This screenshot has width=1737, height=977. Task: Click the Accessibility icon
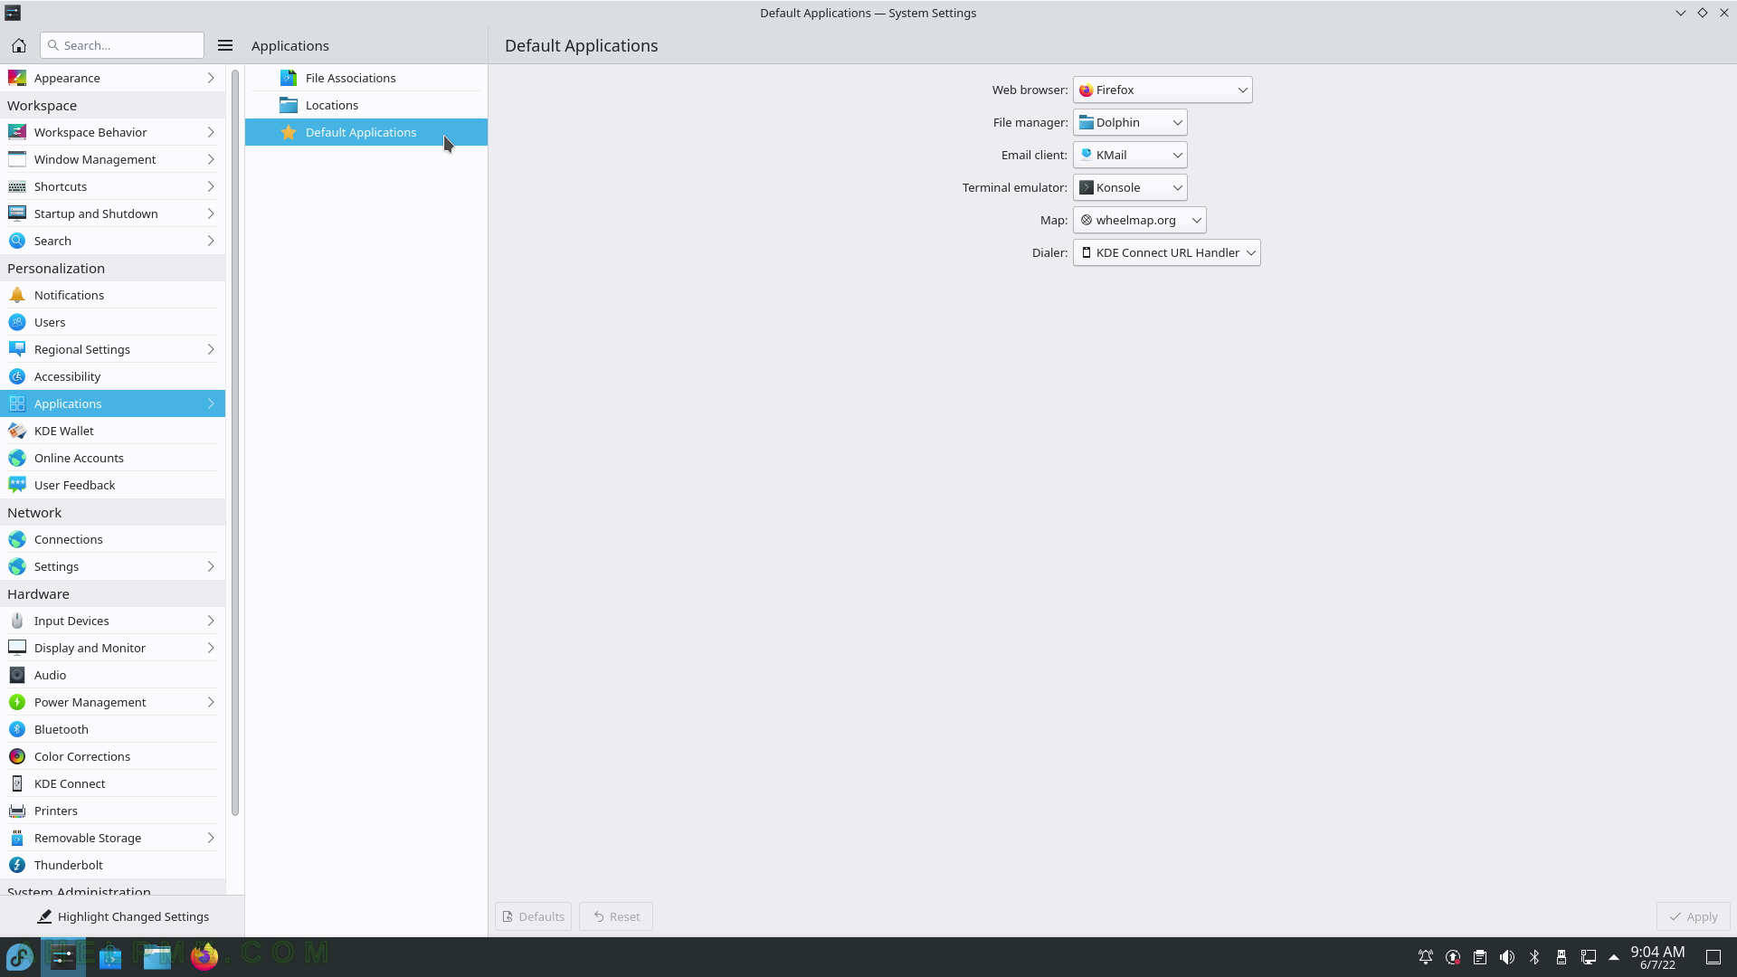[17, 376]
